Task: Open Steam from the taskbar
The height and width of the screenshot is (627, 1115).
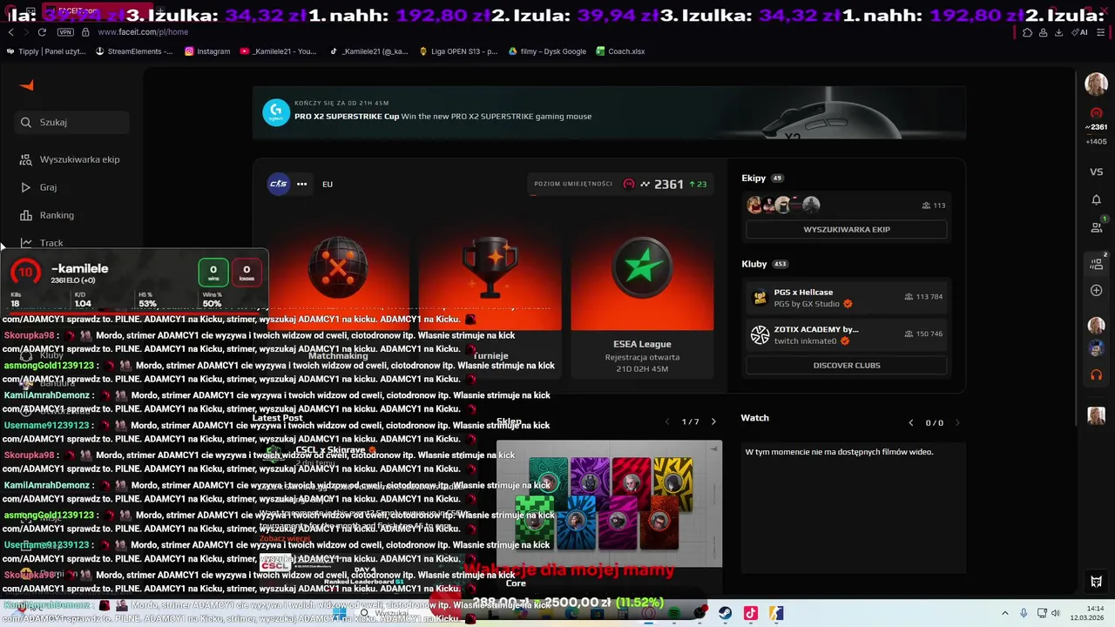Action: 725,613
